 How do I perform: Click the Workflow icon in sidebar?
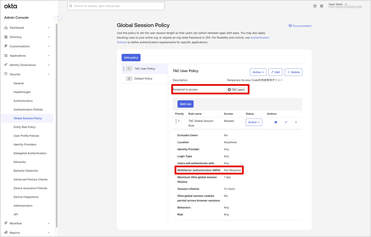tap(6, 223)
